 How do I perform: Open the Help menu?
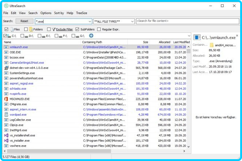click(x=70, y=13)
